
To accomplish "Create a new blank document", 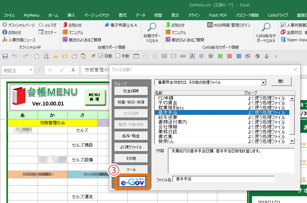I will [37, 56].
